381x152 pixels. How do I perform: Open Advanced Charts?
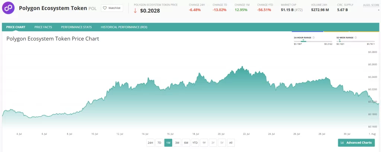pyautogui.click(x=356, y=143)
